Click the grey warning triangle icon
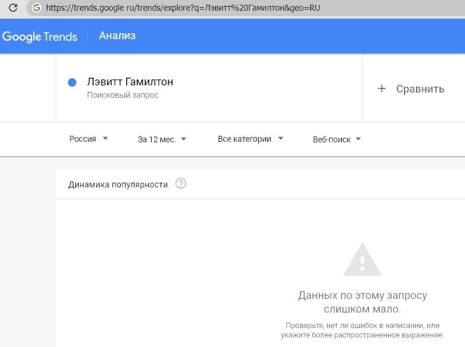The image size is (465, 347). [363, 259]
